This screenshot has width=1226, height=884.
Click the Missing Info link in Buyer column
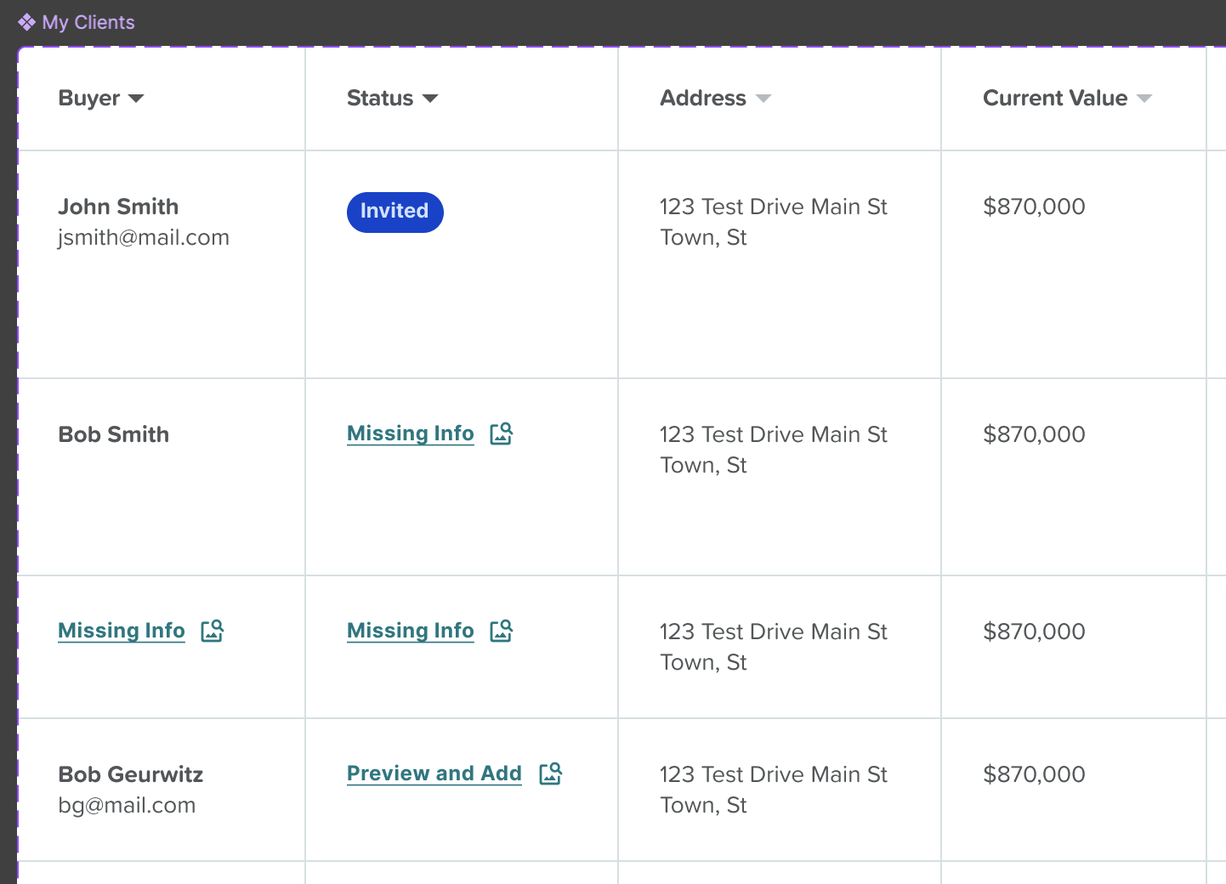pyautogui.click(x=122, y=631)
